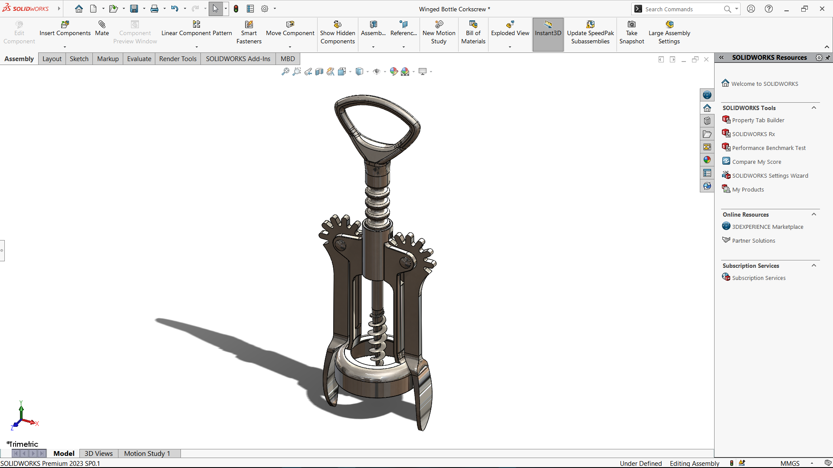Open File Explorer icon in the task pane
The width and height of the screenshot is (833, 468).
point(707,134)
